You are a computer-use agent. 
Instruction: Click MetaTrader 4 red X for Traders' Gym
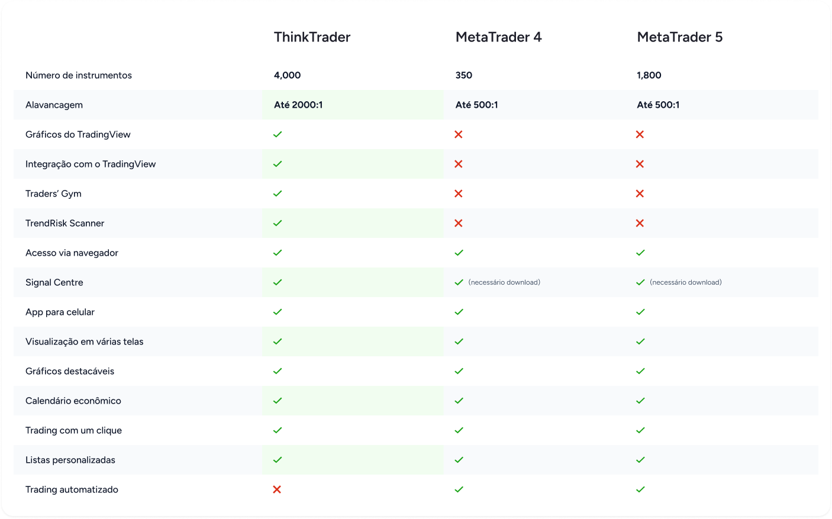(459, 194)
